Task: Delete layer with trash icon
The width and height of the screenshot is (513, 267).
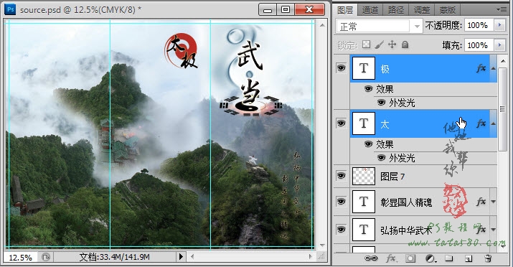Action: click(x=488, y=258)
